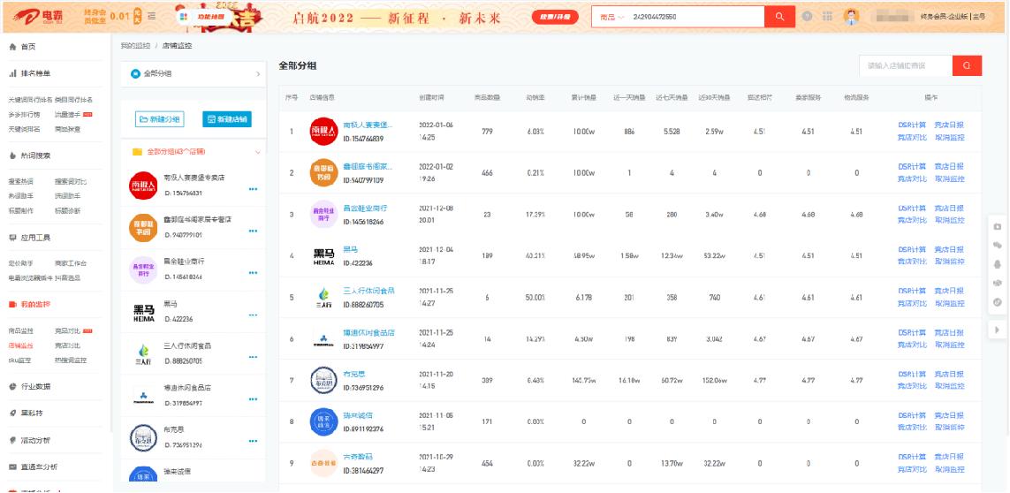The image size is (1010, 493).
Task: Click the red store search button above table
Action: click(967, 65)
